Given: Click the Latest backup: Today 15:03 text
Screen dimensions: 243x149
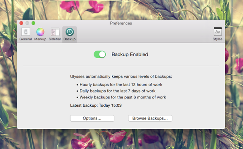Looking at the screenshot, I should click(x=96, y=105).
